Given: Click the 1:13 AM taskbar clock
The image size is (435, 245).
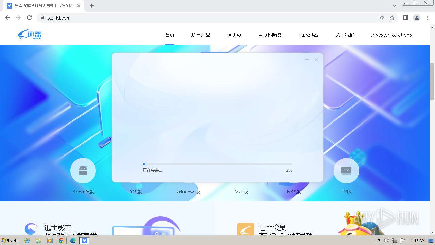Looking at the screenshot, I should [x=418, y=241].
